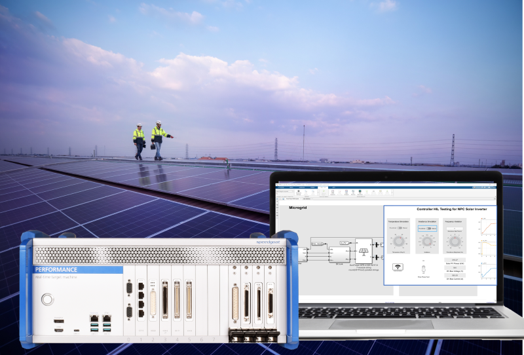Toggle the Irradiance Simulation switch
This screenshot has height=355, width=524.
pos(428,229)
